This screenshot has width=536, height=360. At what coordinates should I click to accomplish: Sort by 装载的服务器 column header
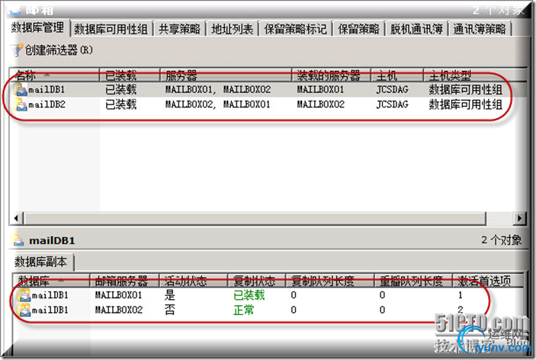coord(331,75)
